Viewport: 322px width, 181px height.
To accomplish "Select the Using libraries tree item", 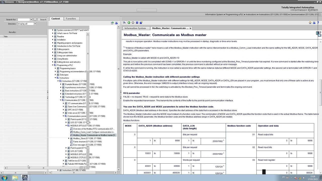I will click(x=63, y=59).
